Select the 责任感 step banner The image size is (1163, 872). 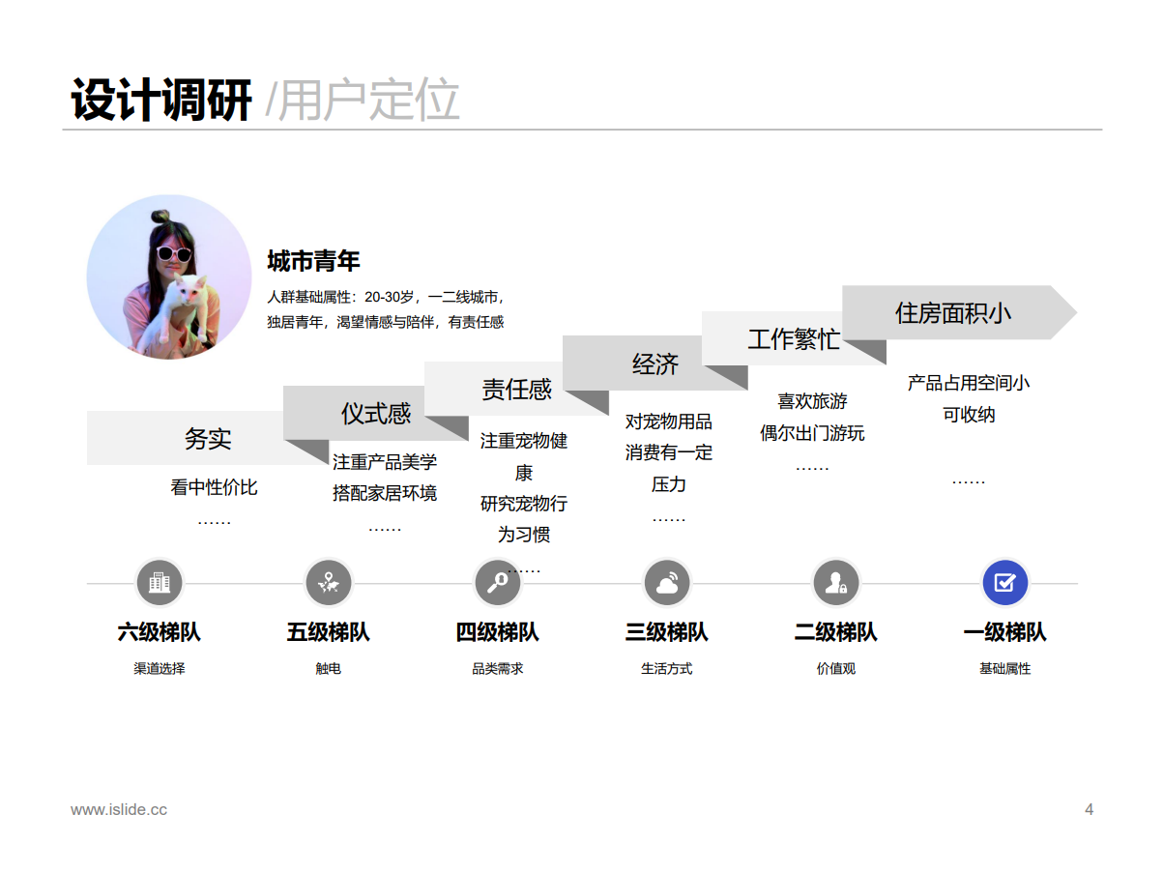[x=516, y=389]
